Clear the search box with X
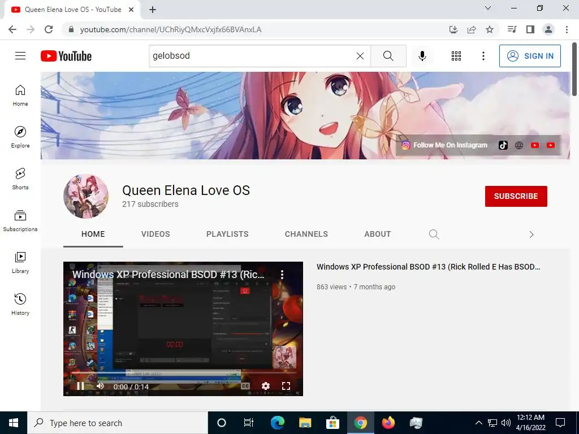Viewport: 579px width, 434px height. (360, 56)
